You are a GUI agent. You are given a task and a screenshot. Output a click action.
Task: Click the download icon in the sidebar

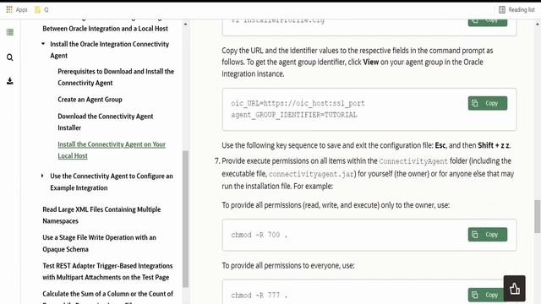point(10,81)
